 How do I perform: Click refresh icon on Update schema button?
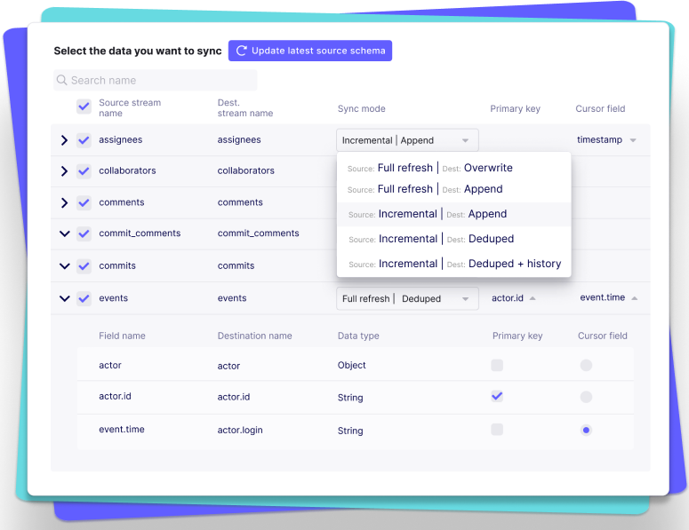pos(241,51)
